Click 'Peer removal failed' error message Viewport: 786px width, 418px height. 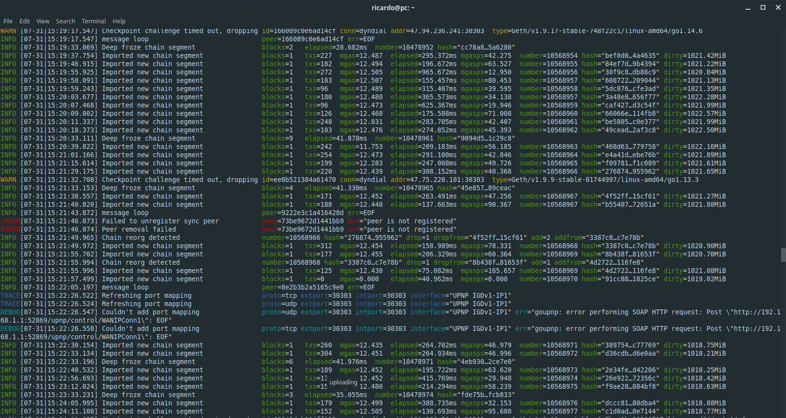139,229
